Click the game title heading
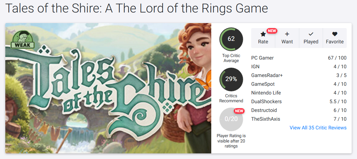 [x=136, y=8]
